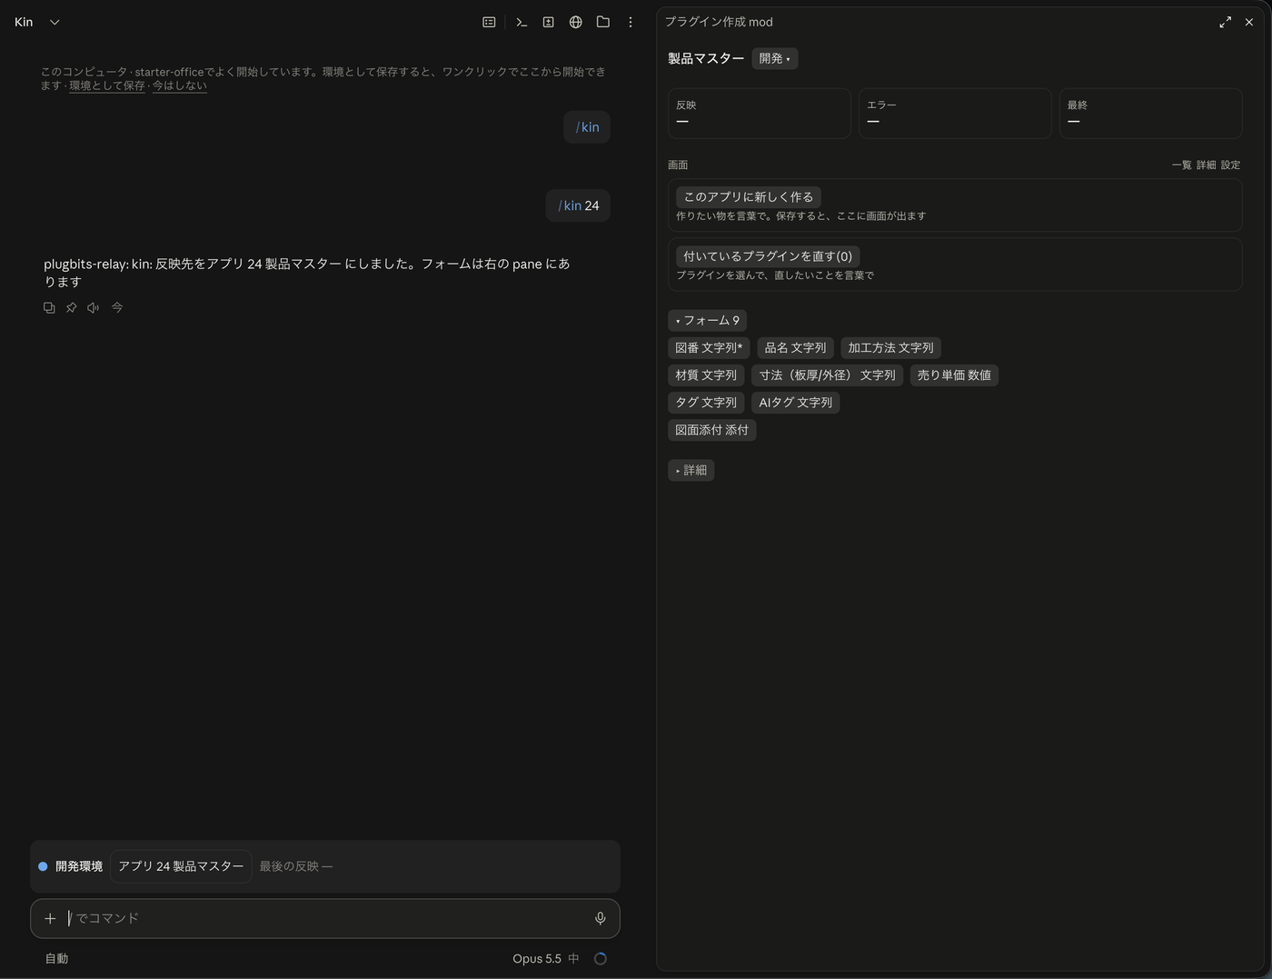Viewport: 1272px width, 979px height.
Task: Click the /kin 24 message bubble
Action: click(x=578, y=205)
